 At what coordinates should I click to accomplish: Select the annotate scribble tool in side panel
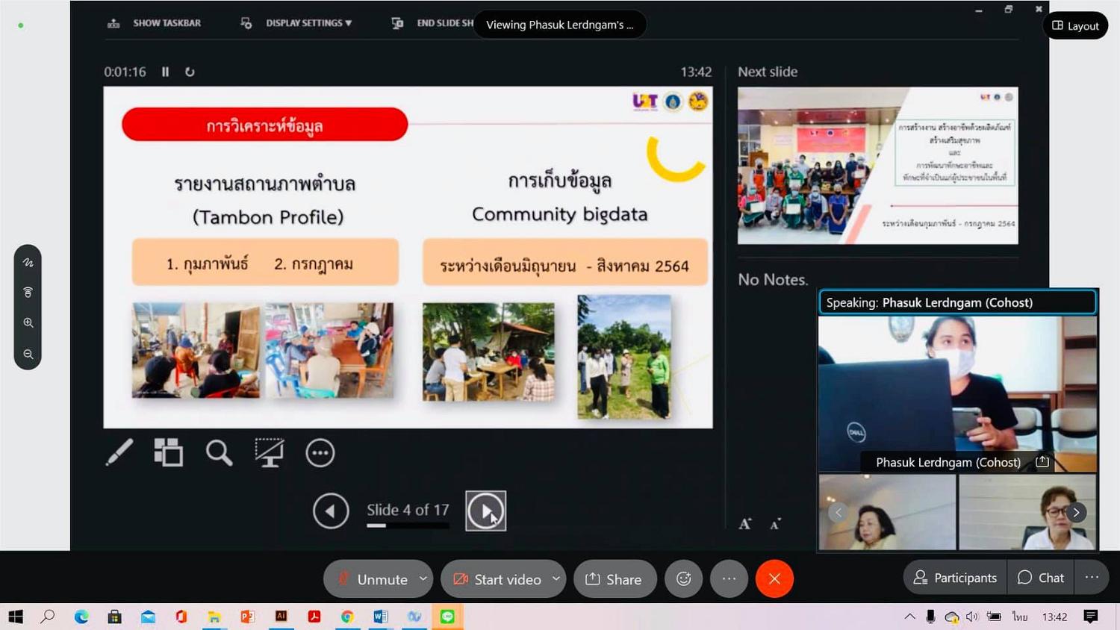[28, 262]
